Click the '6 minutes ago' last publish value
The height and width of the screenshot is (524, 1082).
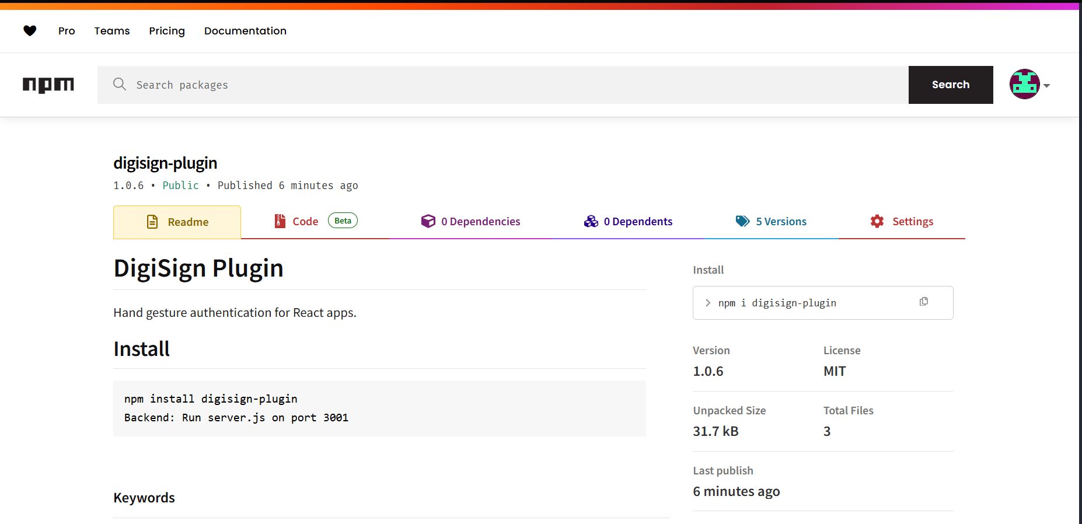pos(737,491)
